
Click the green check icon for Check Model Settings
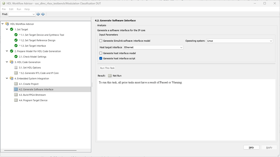(x=16, y=57)
